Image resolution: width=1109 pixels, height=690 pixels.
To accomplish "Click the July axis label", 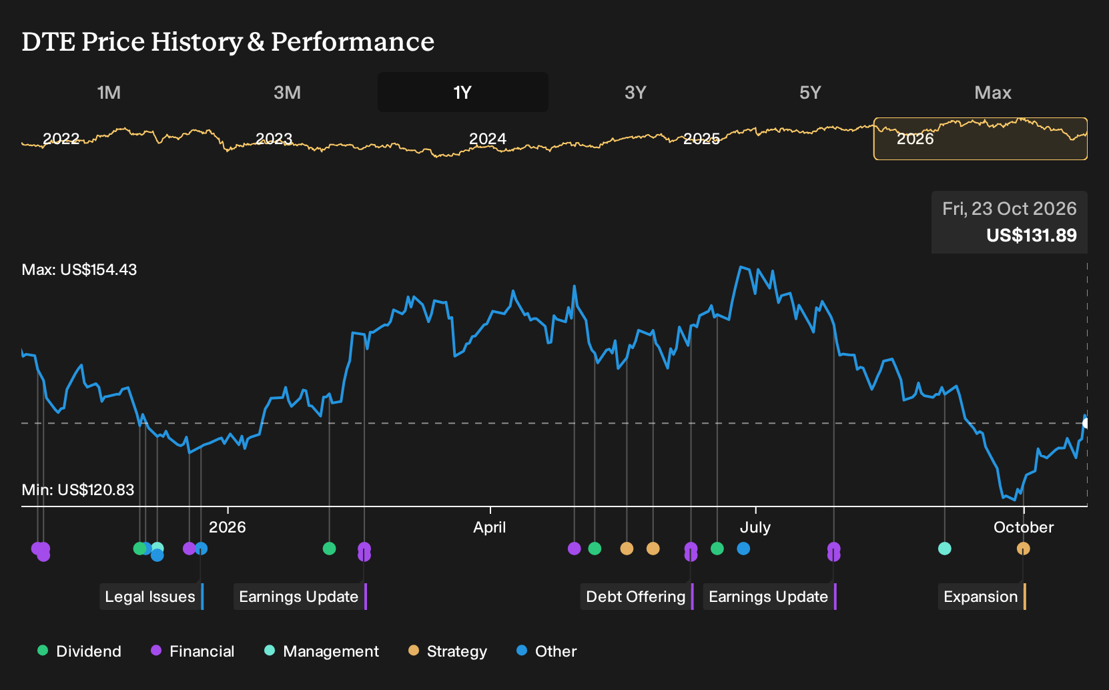I will tap(755, 527).
